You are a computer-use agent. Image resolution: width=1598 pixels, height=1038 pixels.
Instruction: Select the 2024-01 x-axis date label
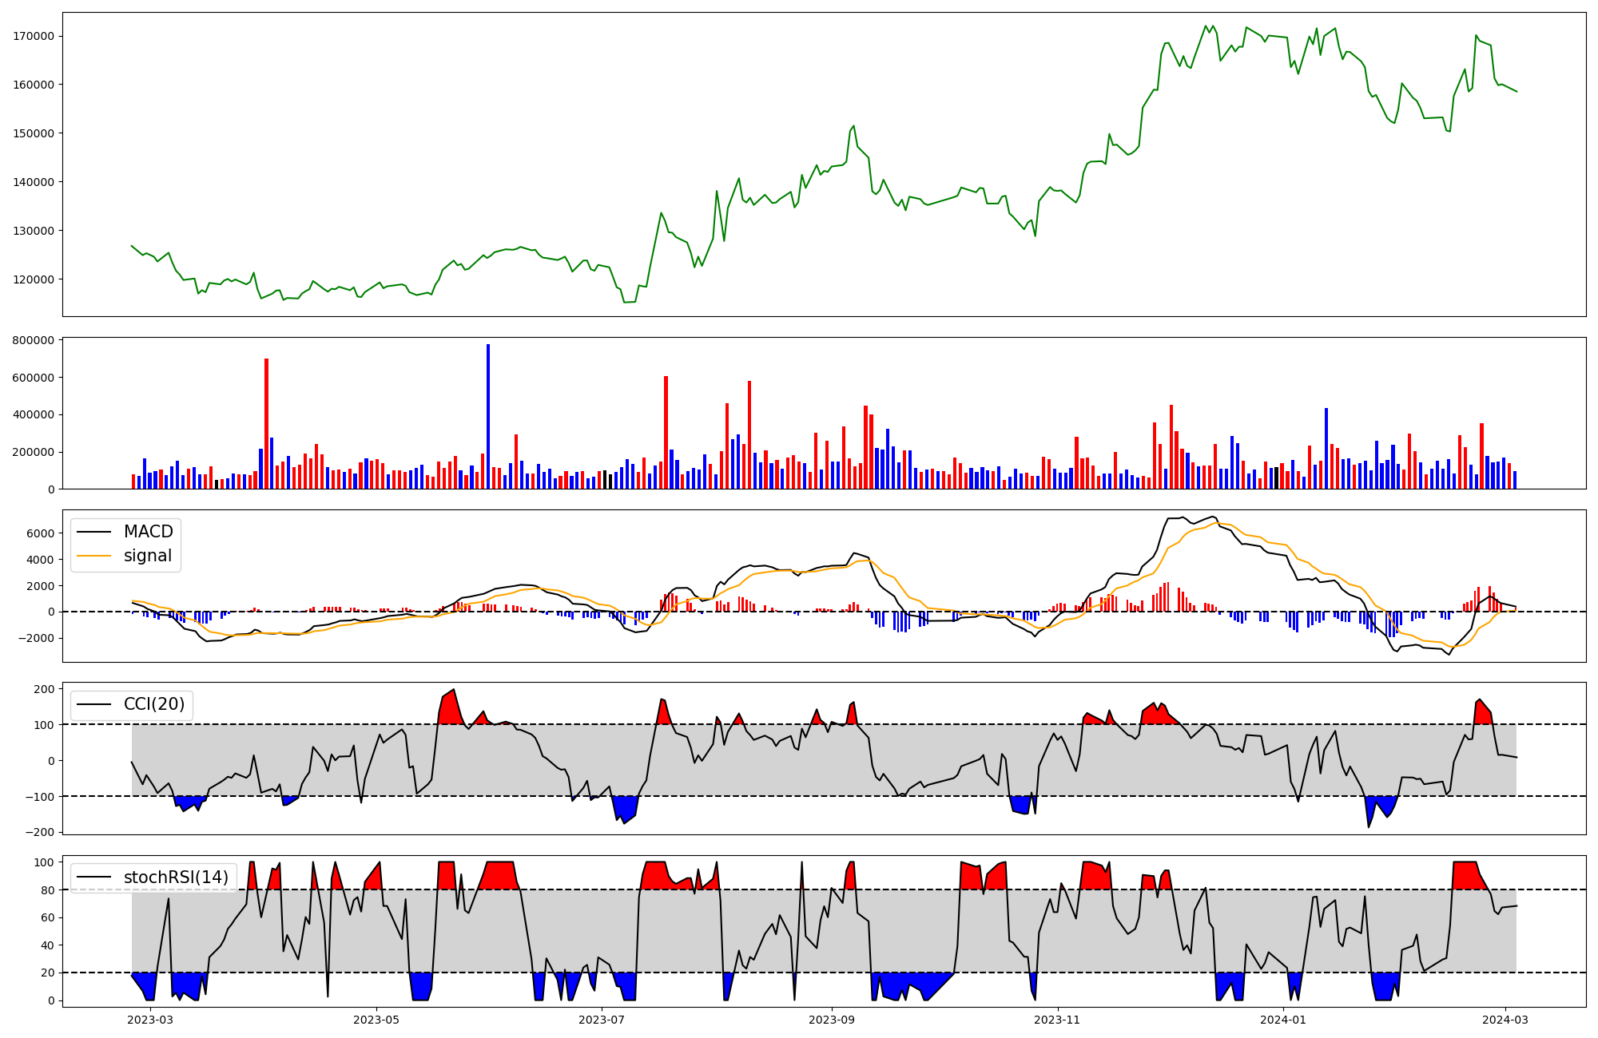click(1283, 1020)
